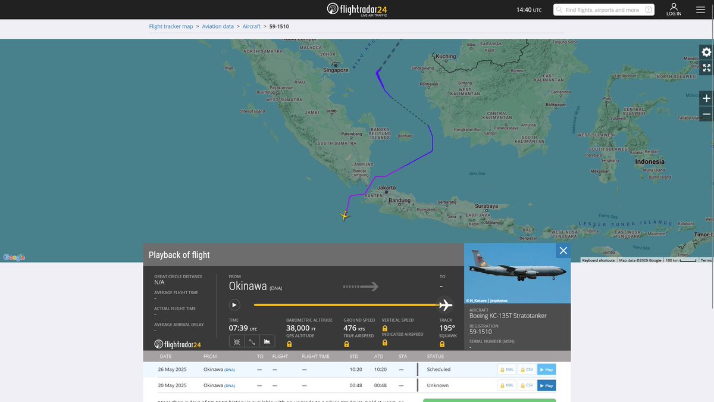714x402 pixels.
Task: Click the Singapore label on map
Action: point(336,70)
